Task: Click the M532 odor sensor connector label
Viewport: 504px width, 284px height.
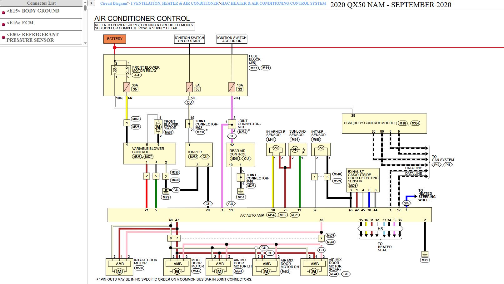Action: (x=353, y=186)
